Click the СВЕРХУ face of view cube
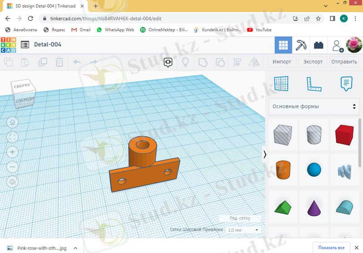This screenshot has height=253, width=363. 22,85
